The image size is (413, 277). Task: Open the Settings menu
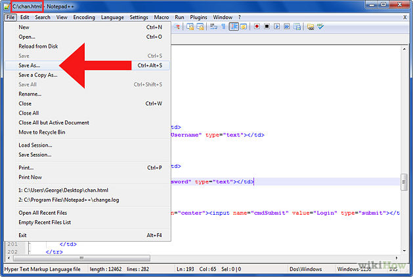coord(139,17)
